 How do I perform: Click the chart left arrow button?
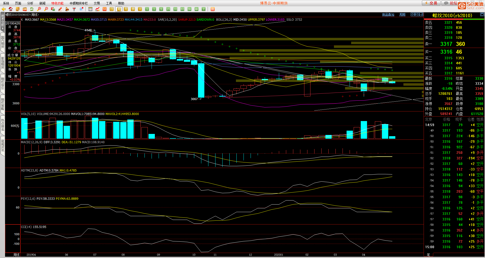(x=413, y=14)
